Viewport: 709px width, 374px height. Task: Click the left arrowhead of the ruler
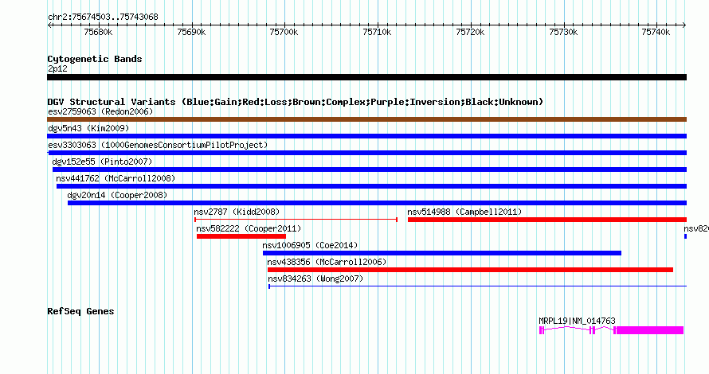tap(49, 25)
